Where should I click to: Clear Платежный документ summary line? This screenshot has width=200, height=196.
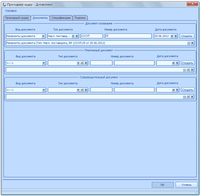(192, 70)
